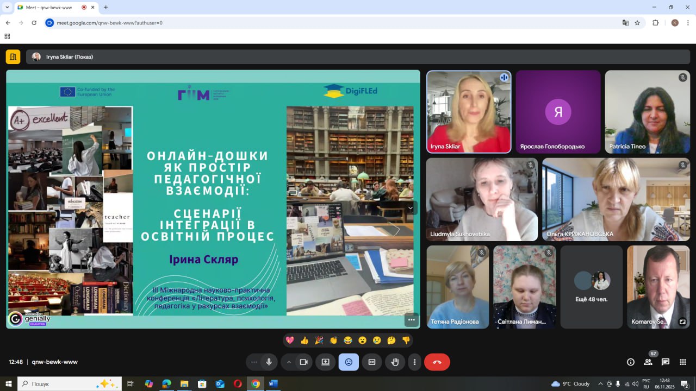696x391 pixels.
Task: Open the chat panel icon
Action: click(x=665, y=362)
